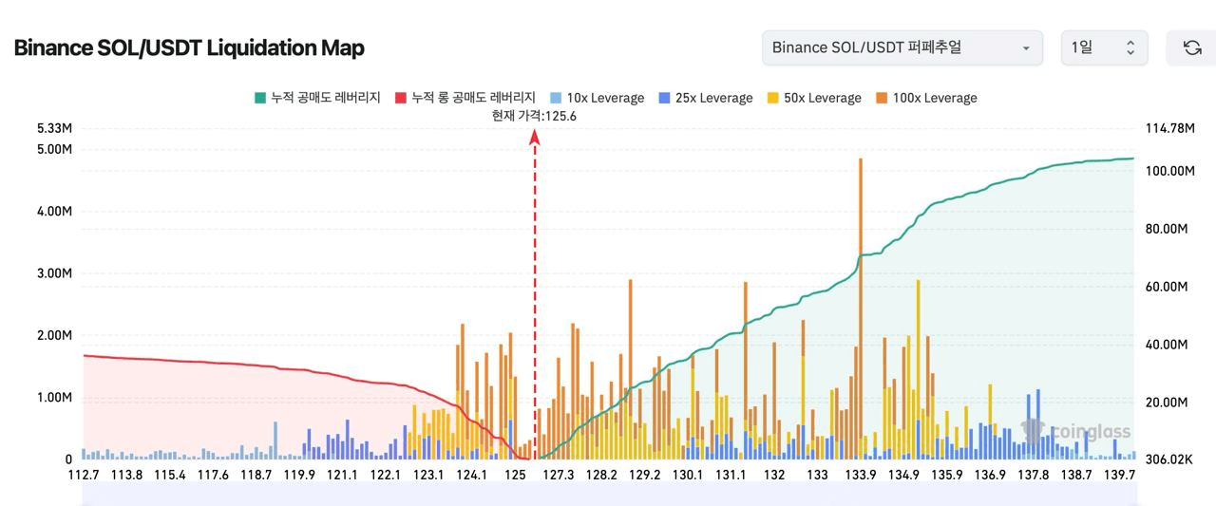
Task: Click the 114.78M right axis label
Action: pyautogui.click(x=1168, y=128)
